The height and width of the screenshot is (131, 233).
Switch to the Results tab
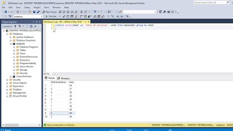50,78
